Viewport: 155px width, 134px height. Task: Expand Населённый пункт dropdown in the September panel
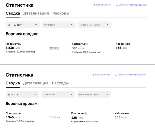click(x=94, y=25)
